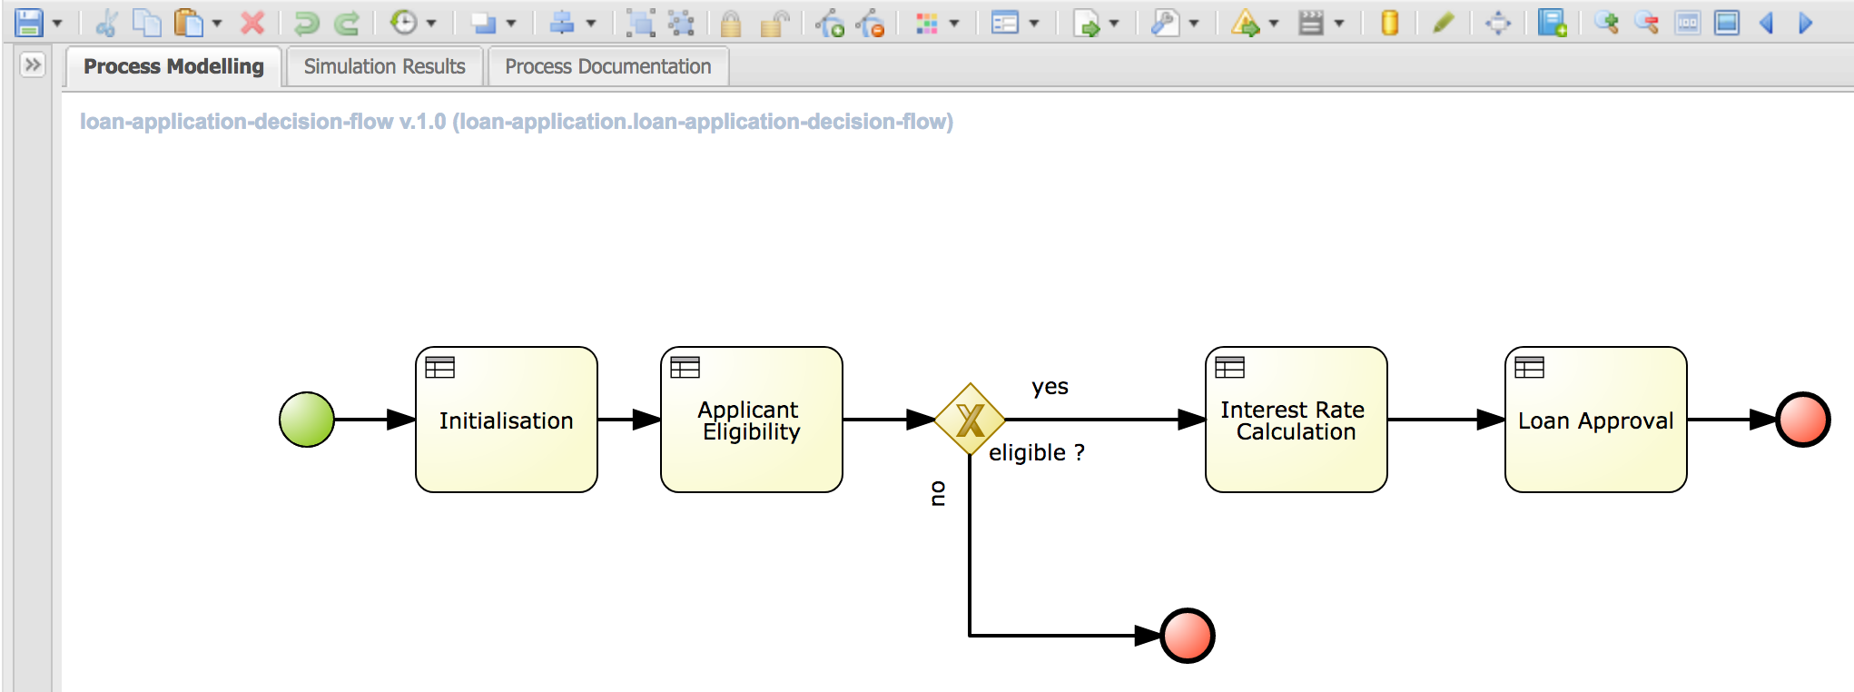Viewport: 1854px width, 692px height.
Task: Open the form view dropdown arrow
Action: coord(1034,24)
